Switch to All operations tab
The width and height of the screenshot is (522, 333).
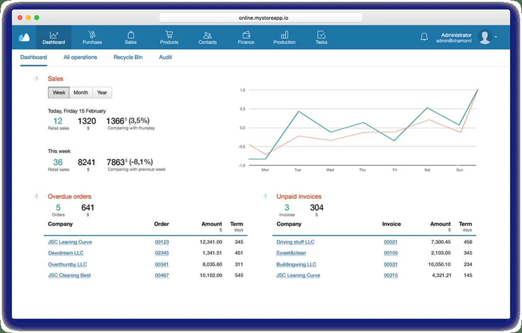[80, 57]
